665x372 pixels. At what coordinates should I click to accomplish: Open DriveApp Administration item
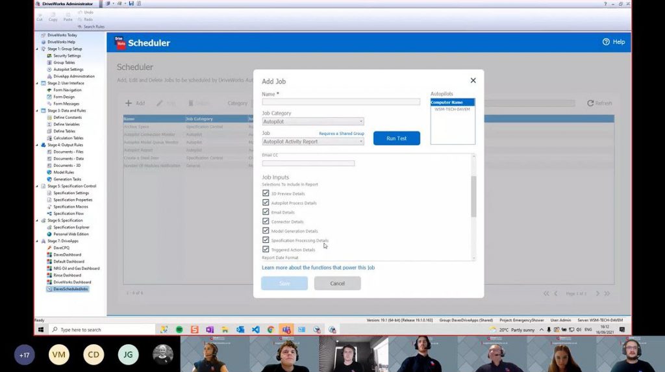73,77
